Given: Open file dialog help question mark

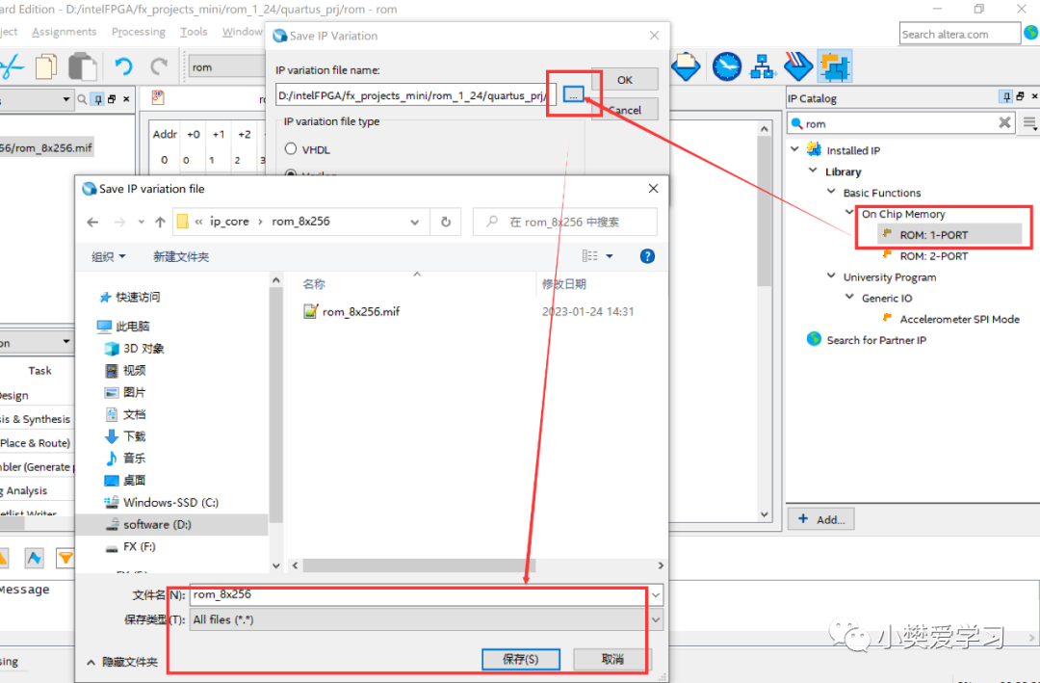Looking at the screenshot, I should [647, 256].
